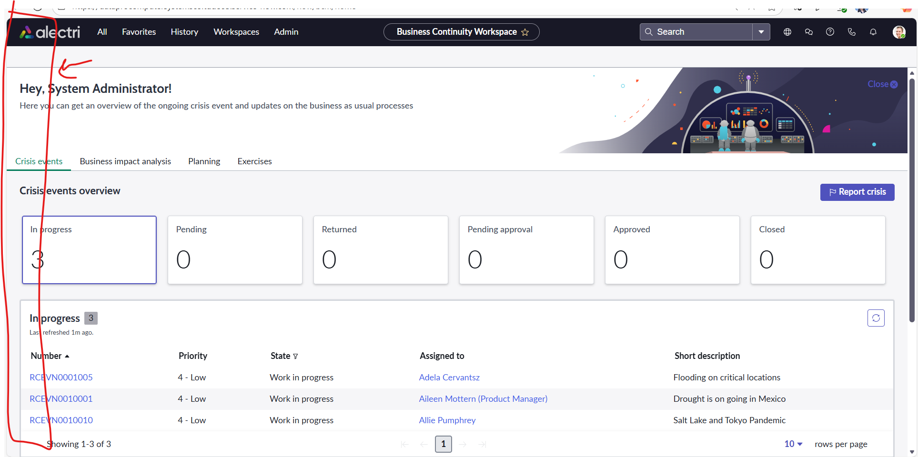
Task: Go to previous page arrow
Action: [x=424, y=444]
